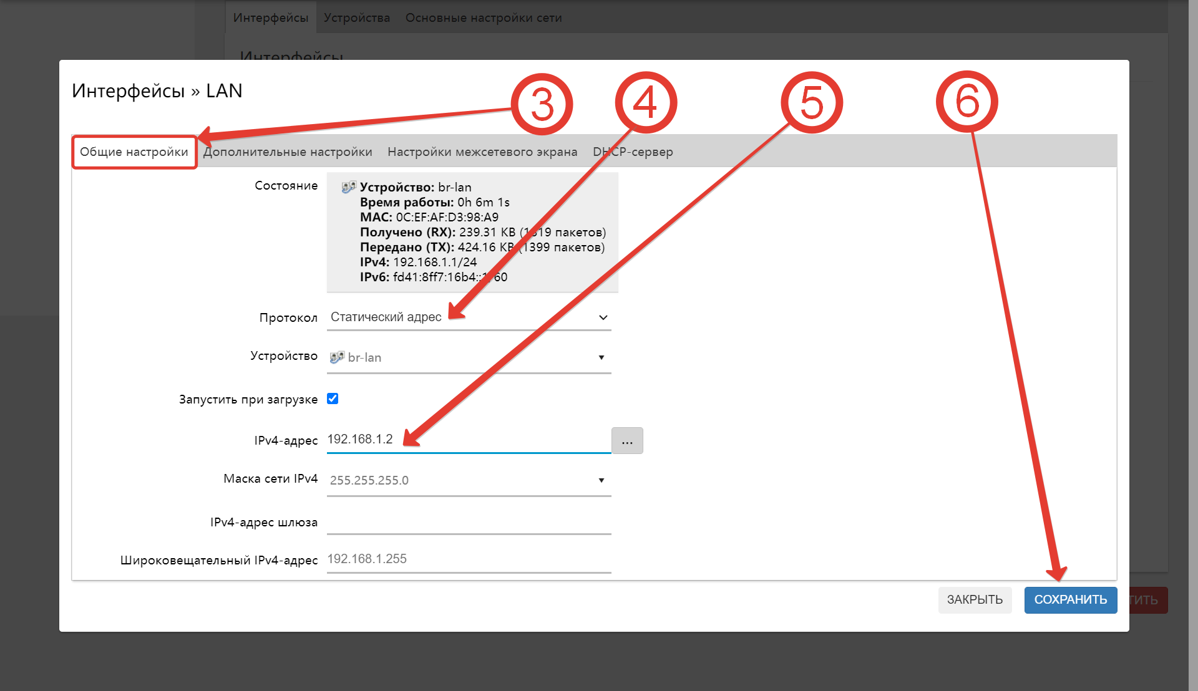Focus the 'IPv4-адрес шлюза' field
Screen dimensions: 1198x691
[x=468, y=523]
